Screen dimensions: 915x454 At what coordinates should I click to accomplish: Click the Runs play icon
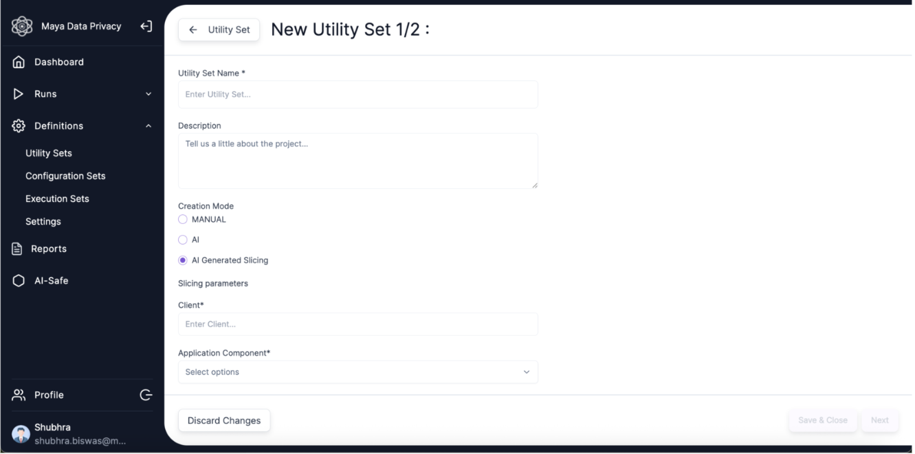(x=19, y=94)
